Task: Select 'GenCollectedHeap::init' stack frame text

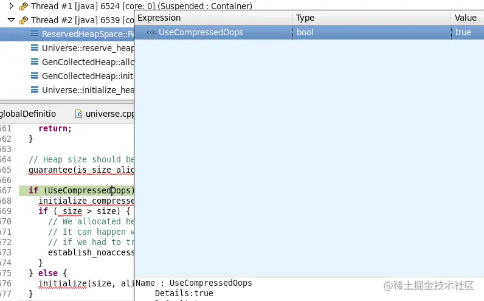Action: (x=88, y=76)
